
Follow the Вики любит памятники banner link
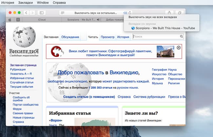coord(110,53)
